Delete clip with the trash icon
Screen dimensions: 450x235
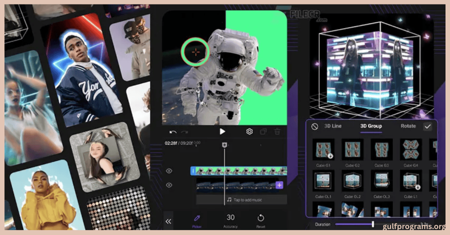277,131
